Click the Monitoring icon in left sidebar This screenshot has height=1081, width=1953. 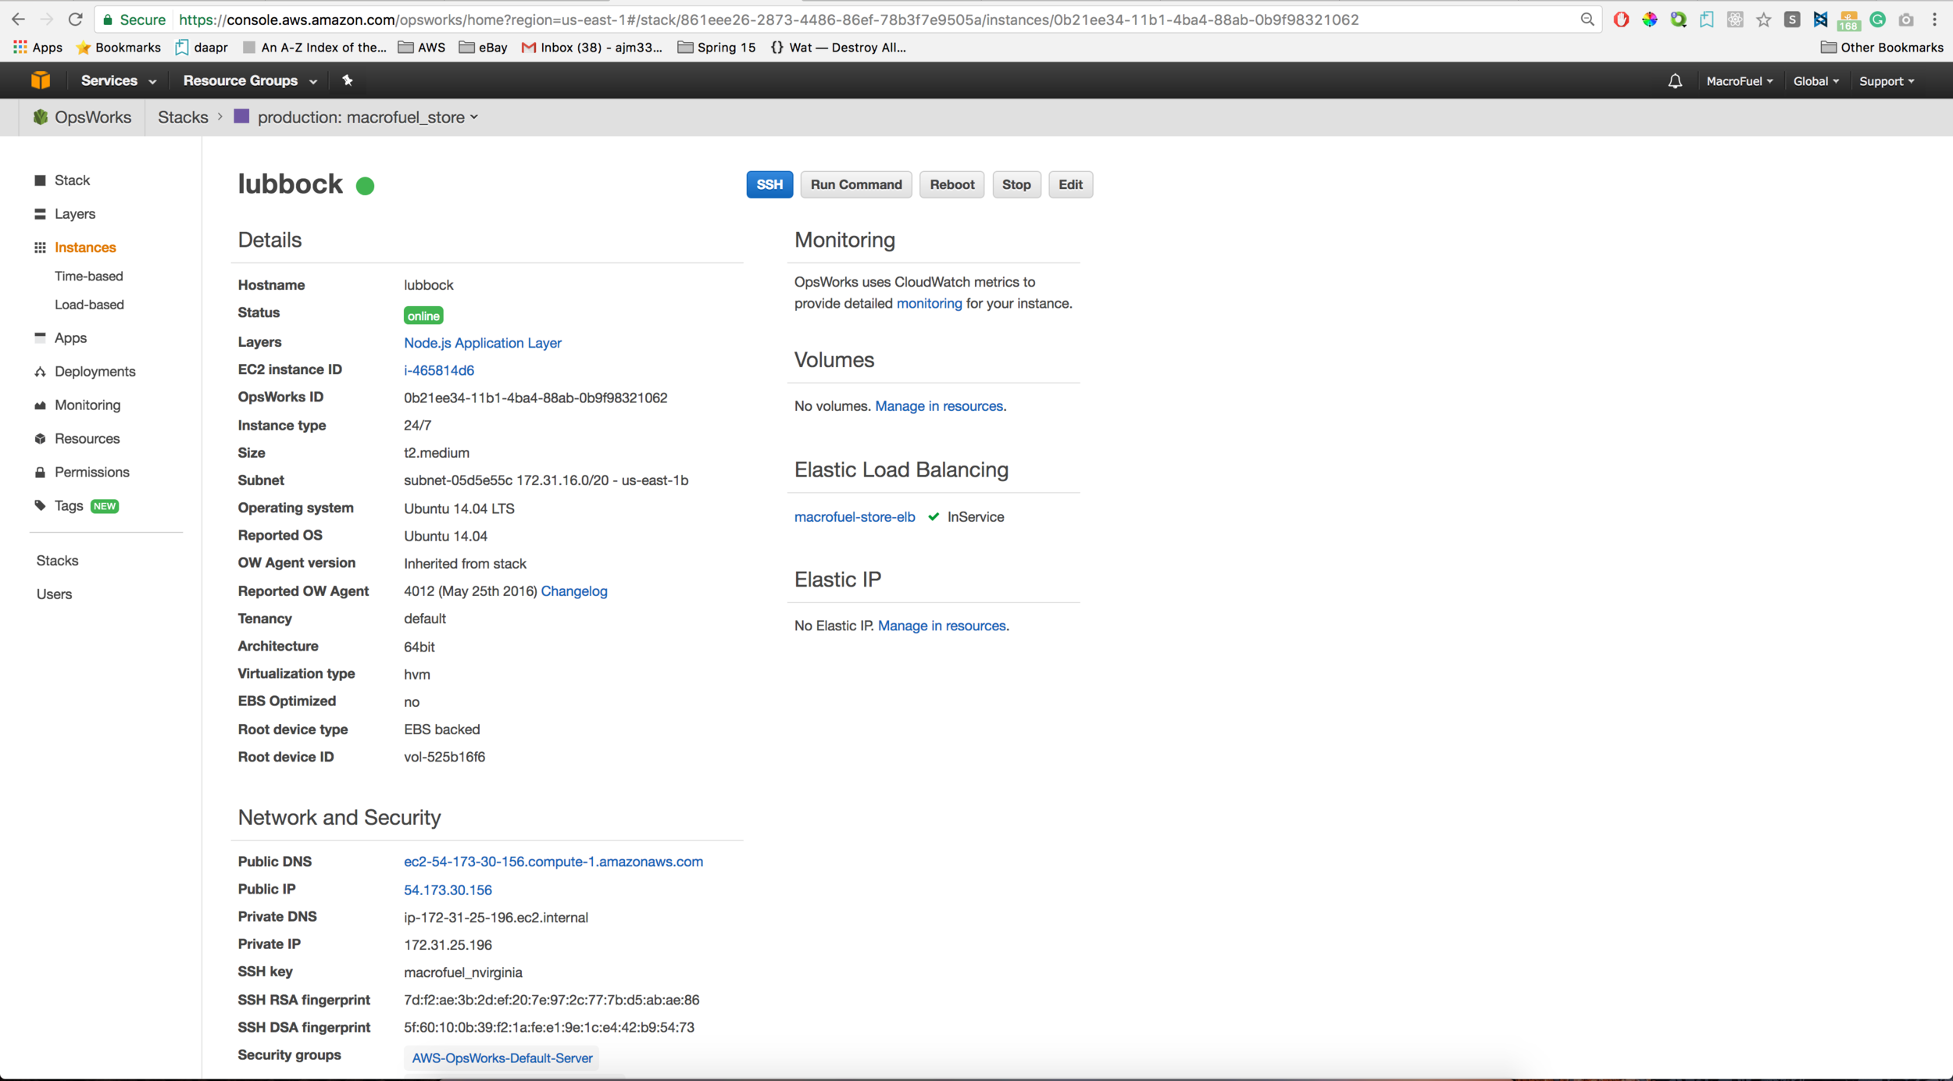coord(40,405)
